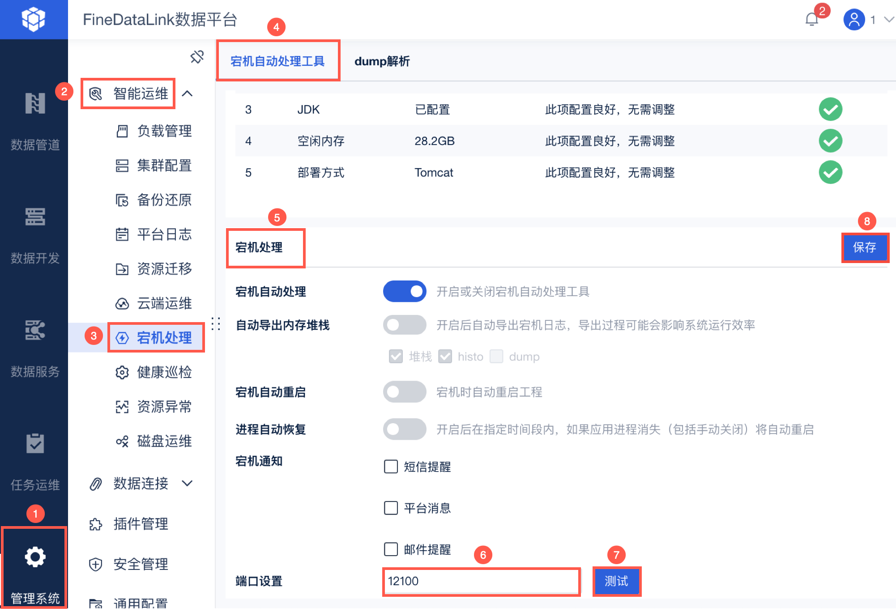This screenshot has height=612, width=896.
Task: Switch to the dump解析 tab
Action: (382, 61)
